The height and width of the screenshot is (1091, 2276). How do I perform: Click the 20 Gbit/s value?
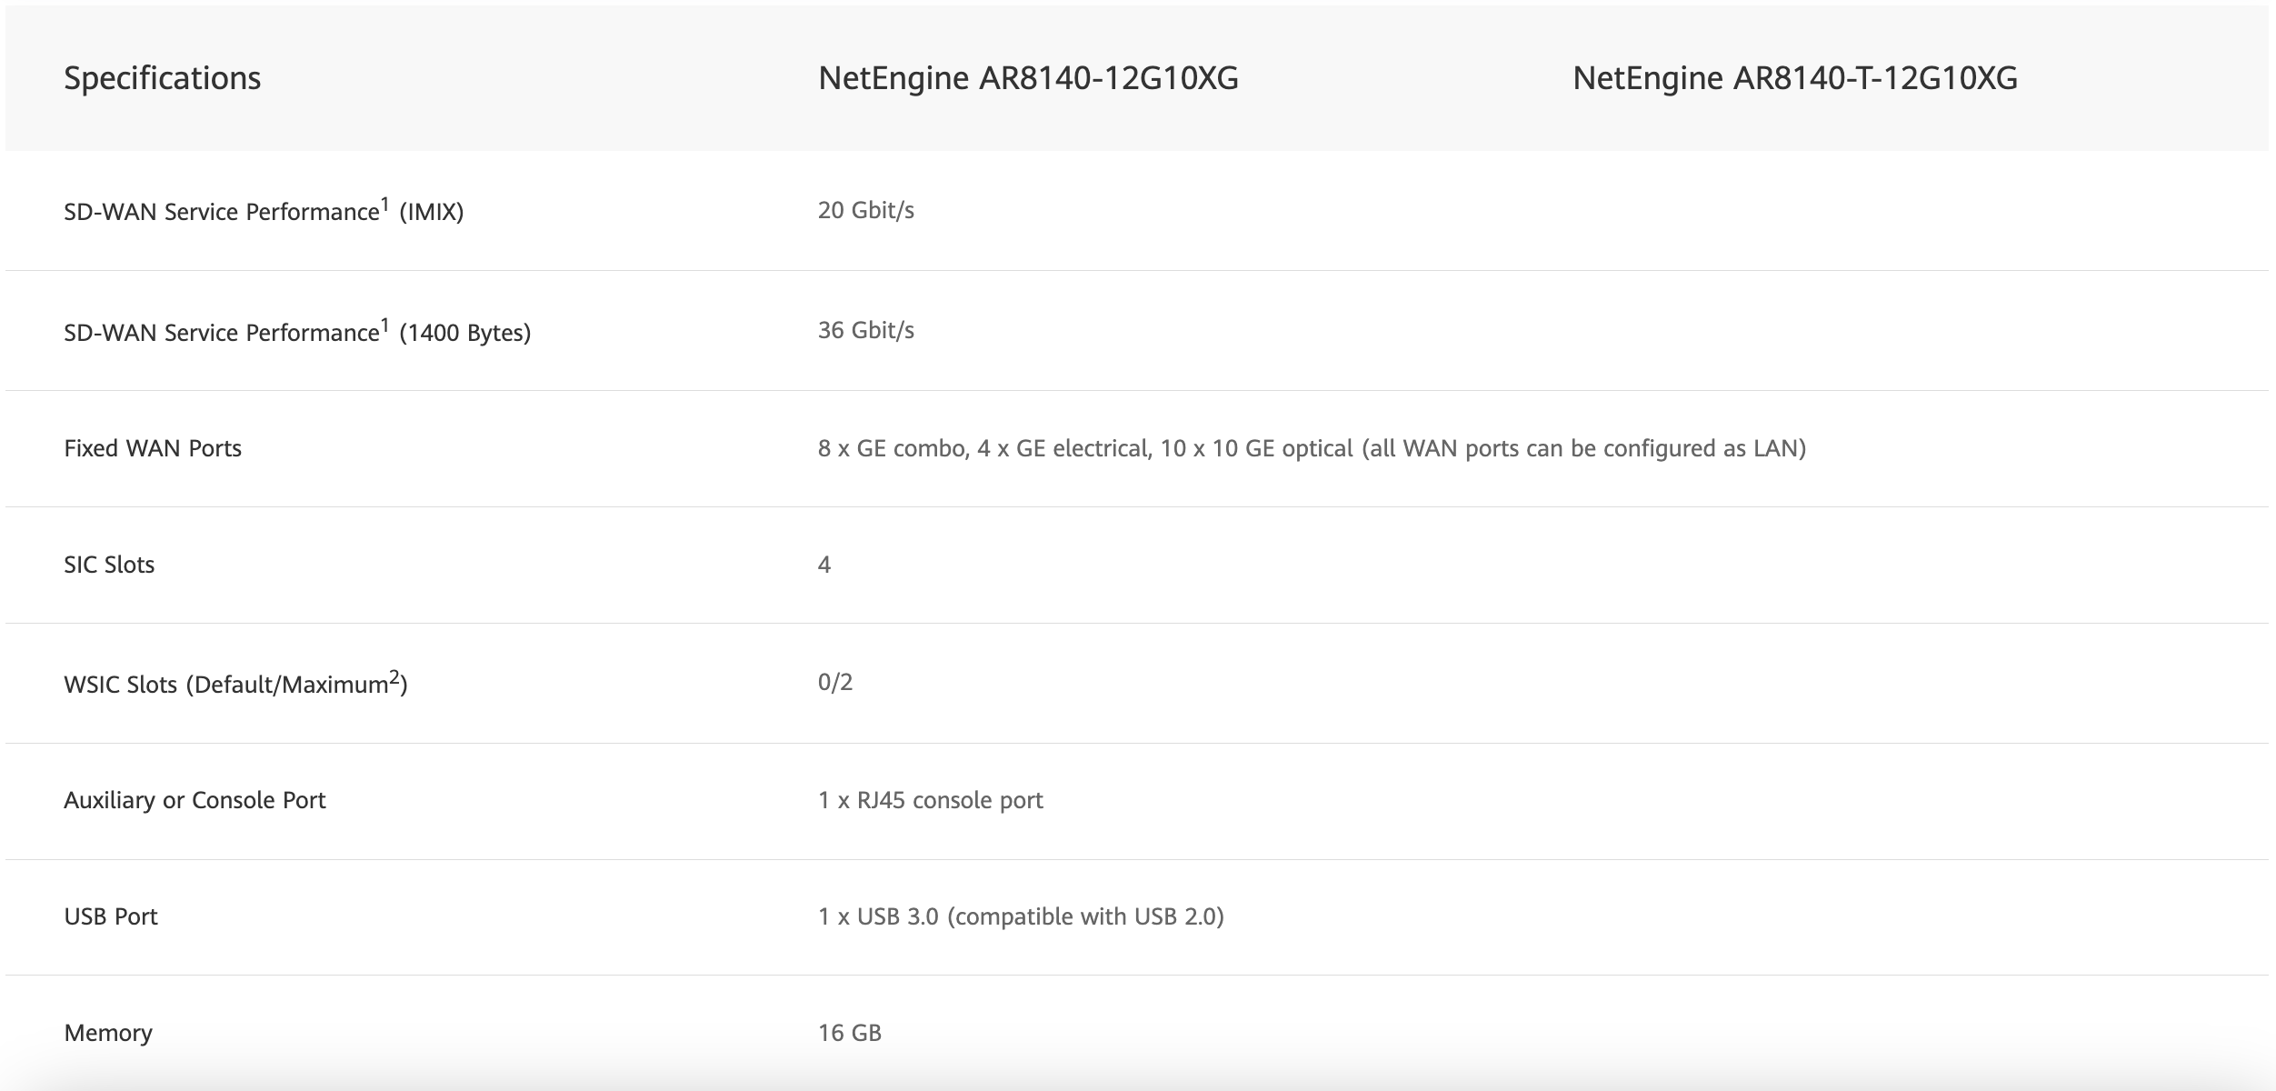point(865,210)
